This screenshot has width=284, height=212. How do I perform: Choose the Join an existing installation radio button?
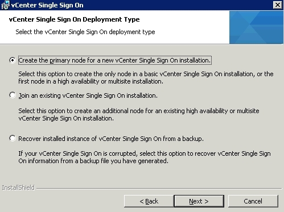13,95
